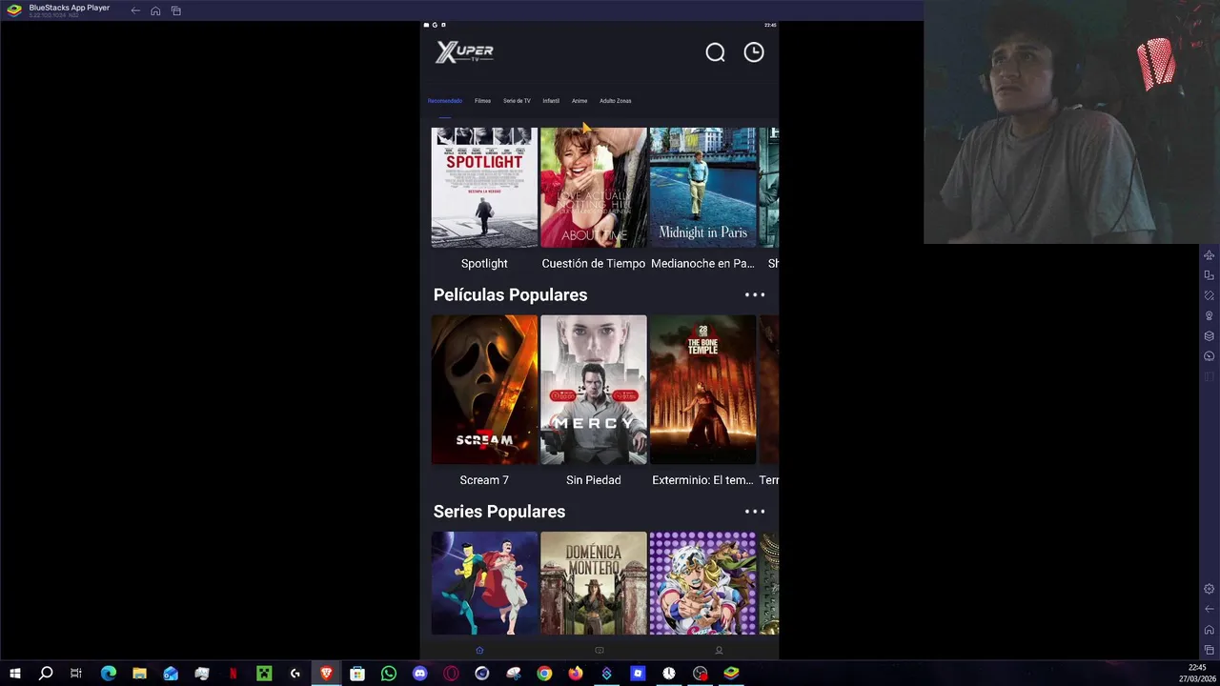The image size is (1220, 686).
Task: Select the Anime tab
Action: pos(579,101)
